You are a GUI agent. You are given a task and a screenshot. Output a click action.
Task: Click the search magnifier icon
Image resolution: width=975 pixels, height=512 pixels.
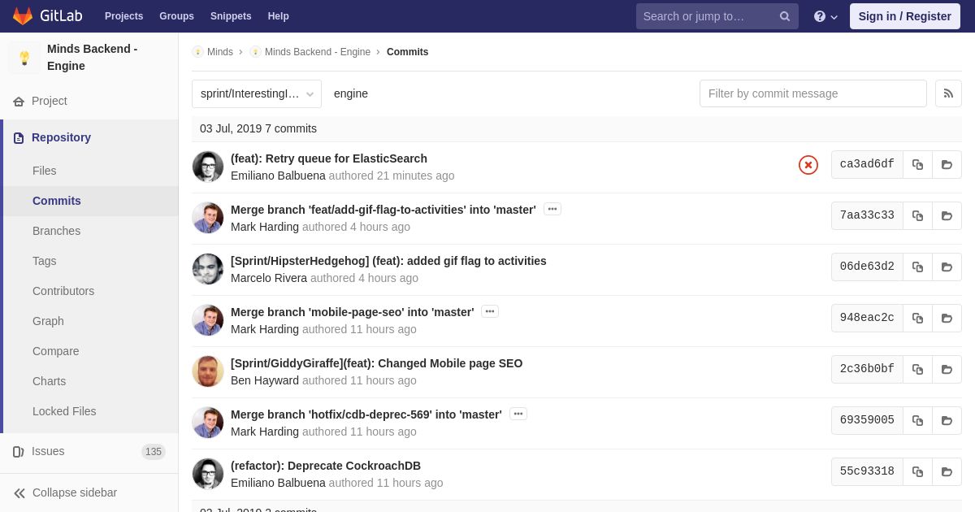(x=785, y=16)
